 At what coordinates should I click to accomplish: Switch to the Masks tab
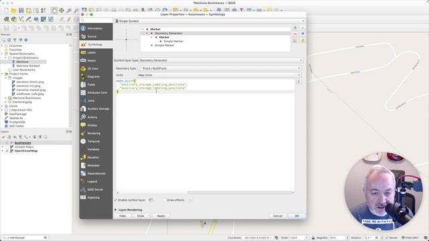pyautogui.click(x=96, y=60)
